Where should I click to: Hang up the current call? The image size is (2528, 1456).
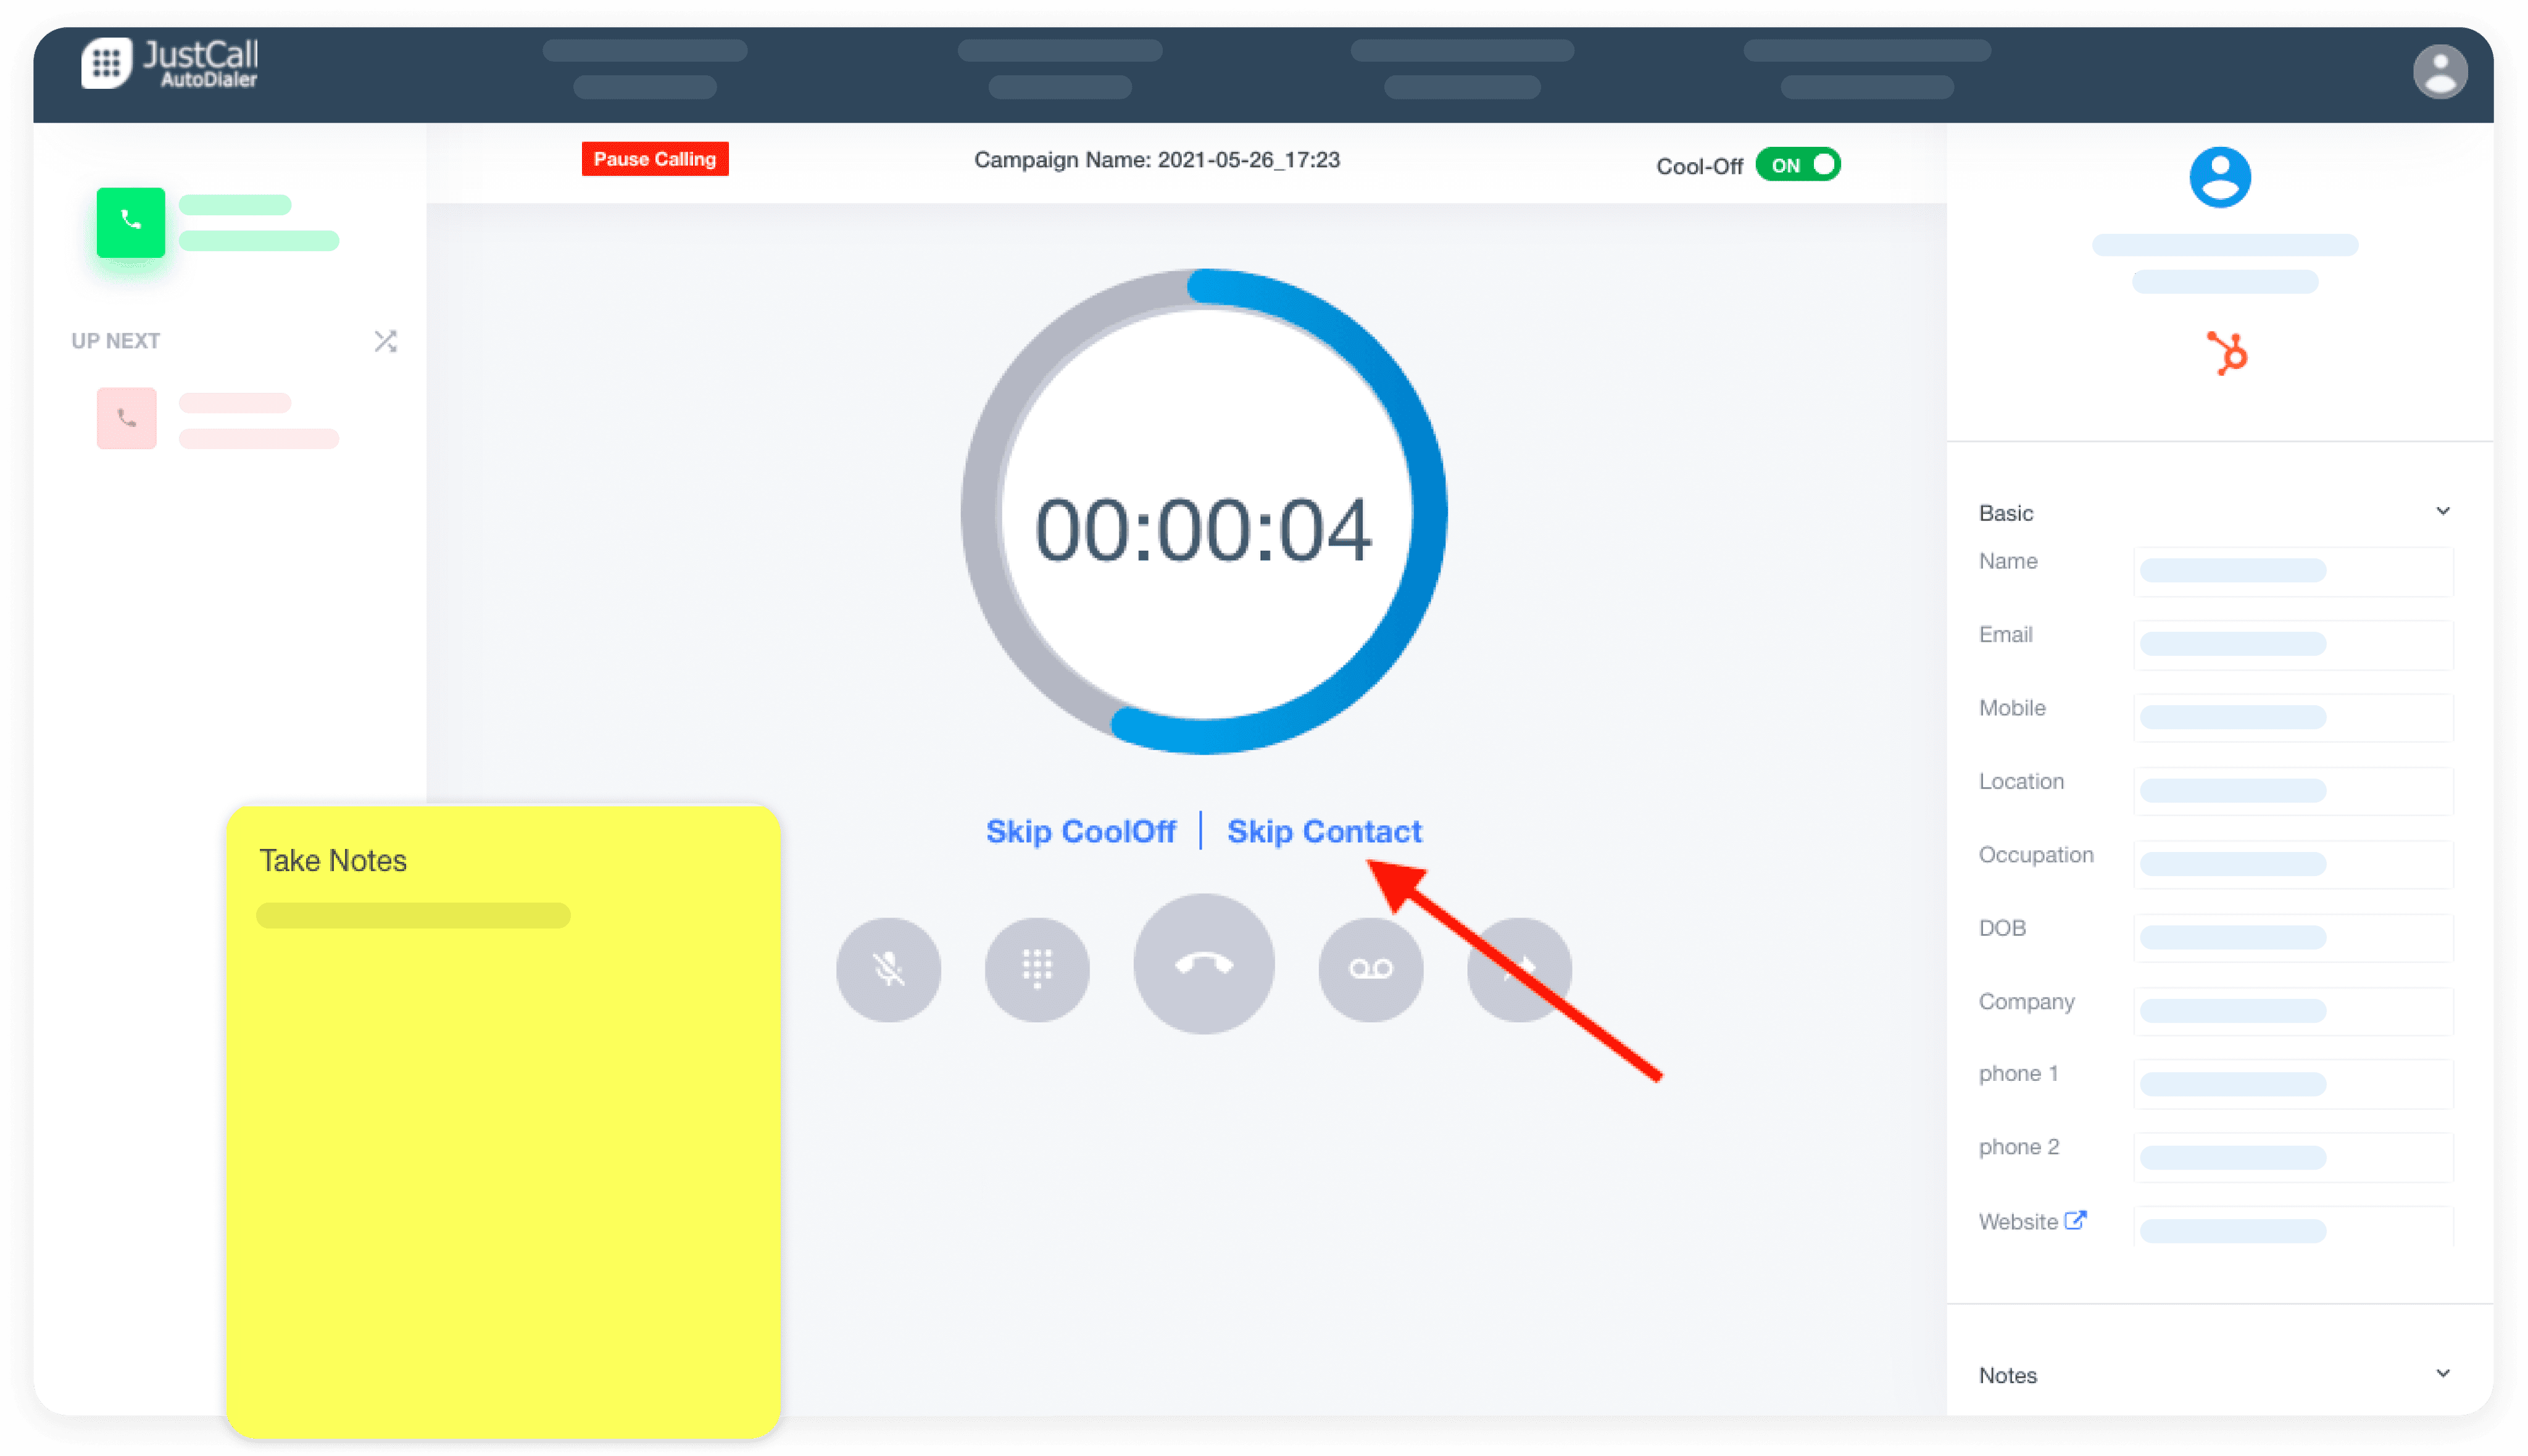coord(1204,964)
